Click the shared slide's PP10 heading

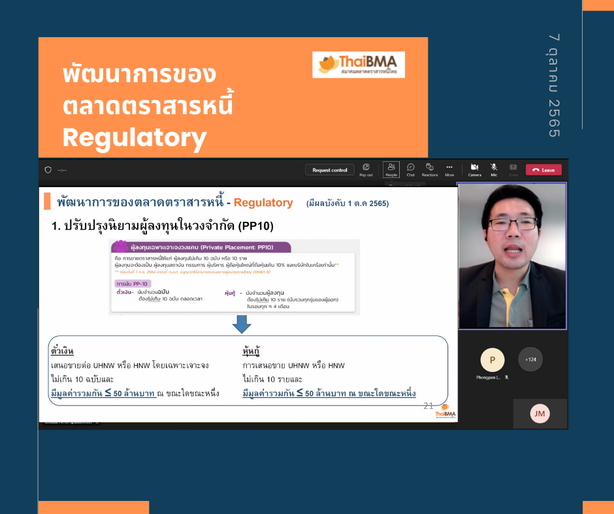(x=162, y=226)
